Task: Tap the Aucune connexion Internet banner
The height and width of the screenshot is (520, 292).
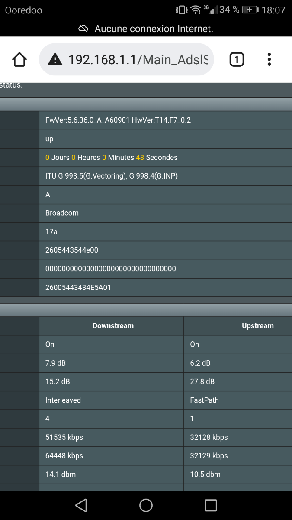Action: tap(146, 29)
